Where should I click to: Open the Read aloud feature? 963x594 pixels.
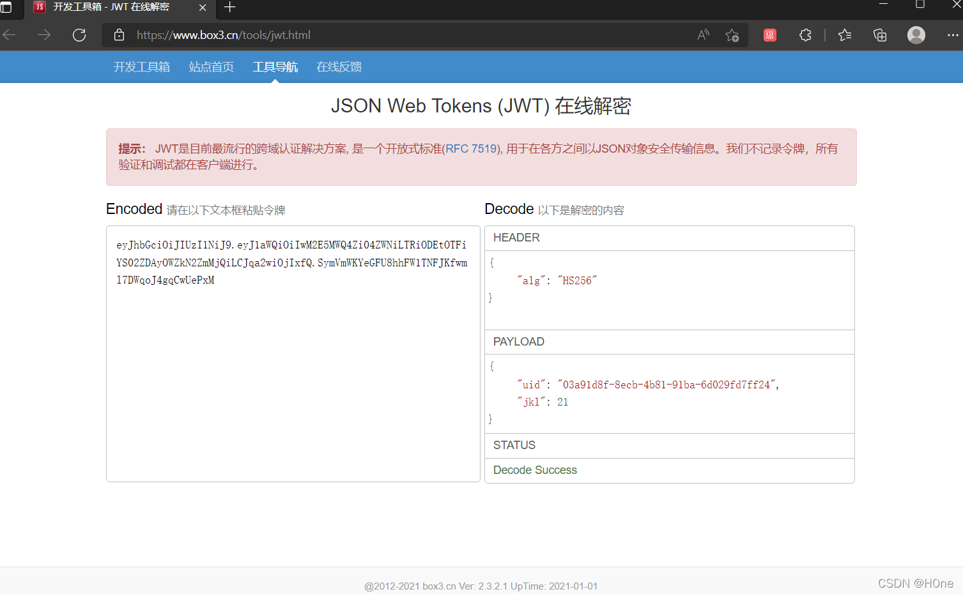click(x=702, y=35)
